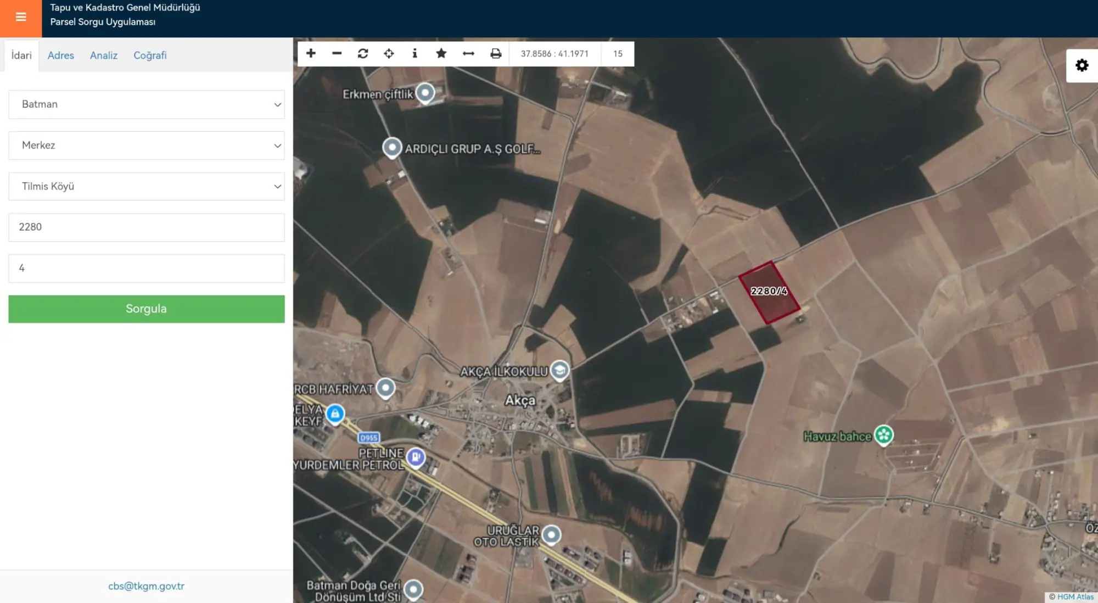Open the Merkez district dropdown
This screenshot has height=603, width=1098.
147,146
